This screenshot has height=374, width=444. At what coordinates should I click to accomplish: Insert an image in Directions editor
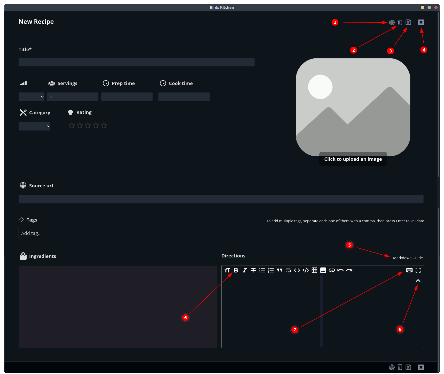[x=323, y=270]
